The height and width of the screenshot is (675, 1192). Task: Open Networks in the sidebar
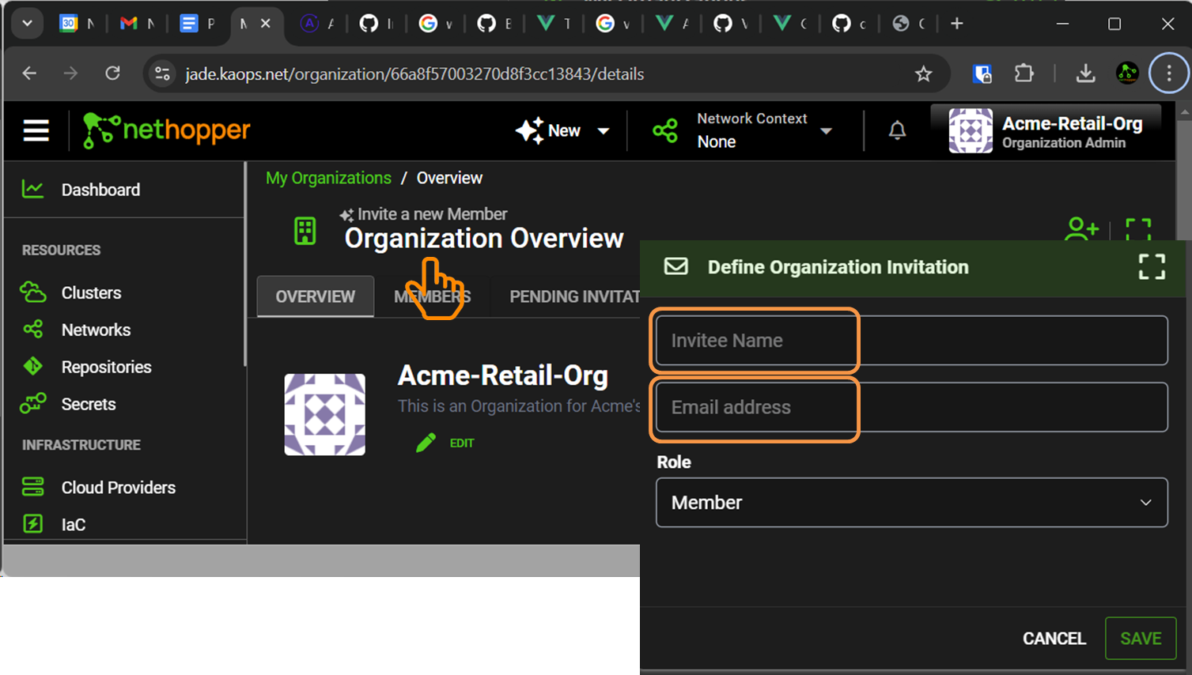coord(96,330)
